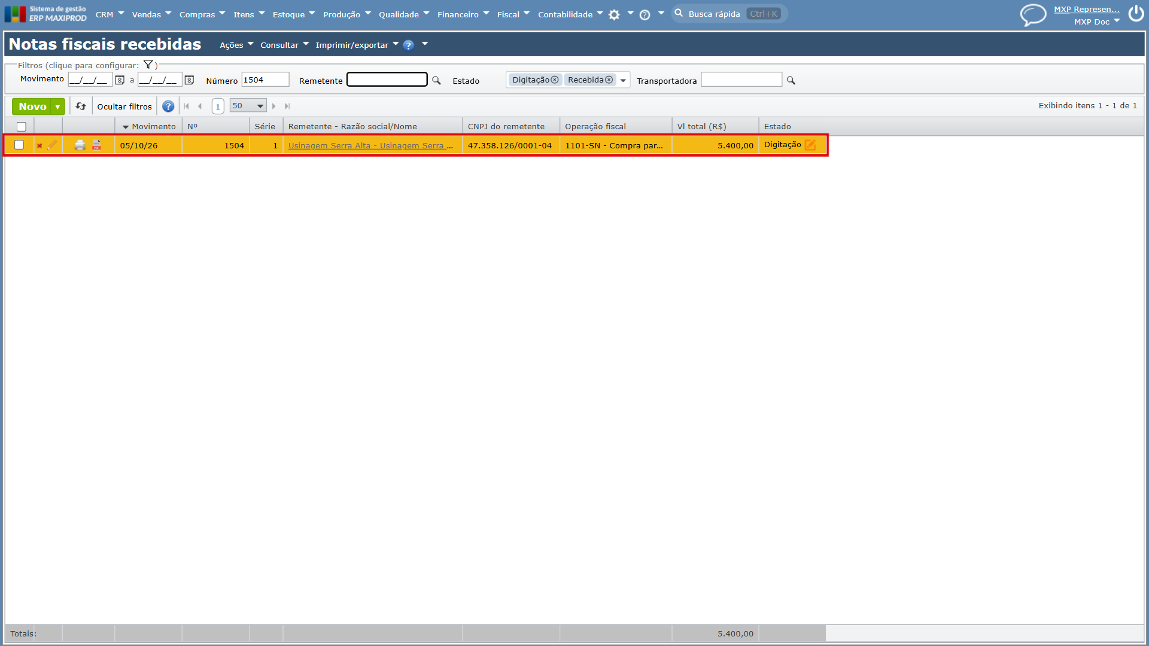1149x646 pixels.
Task: Delete note 1504 with red X
Action: 39,145
